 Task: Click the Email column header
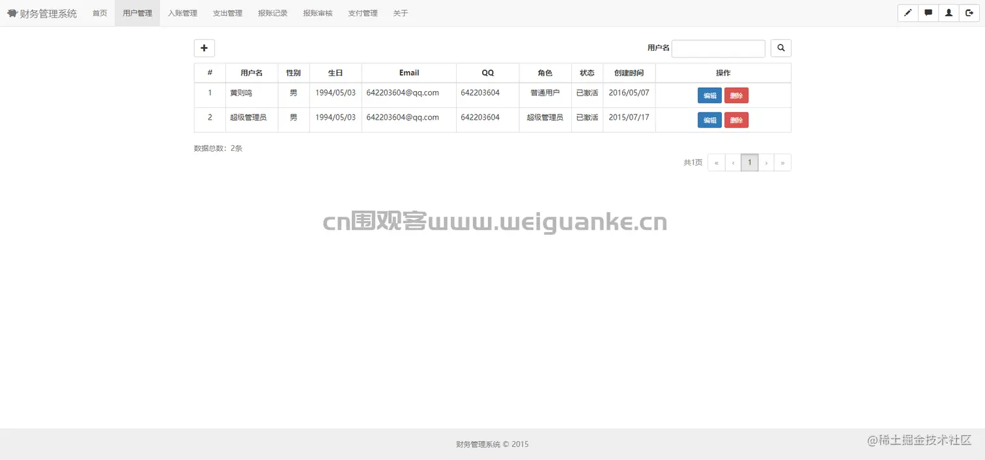[409, 73]
